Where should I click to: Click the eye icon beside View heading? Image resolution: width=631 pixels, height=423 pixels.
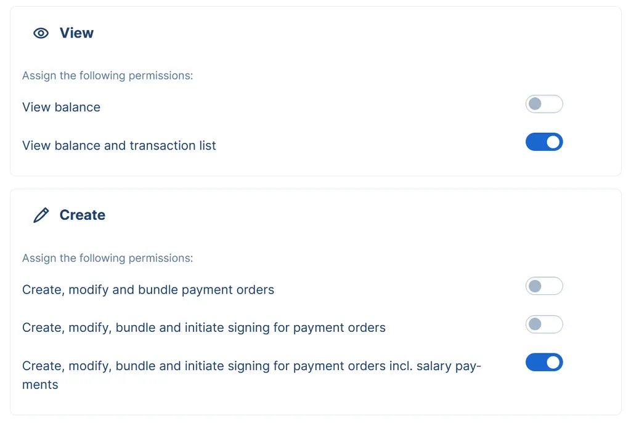[41, 33]
